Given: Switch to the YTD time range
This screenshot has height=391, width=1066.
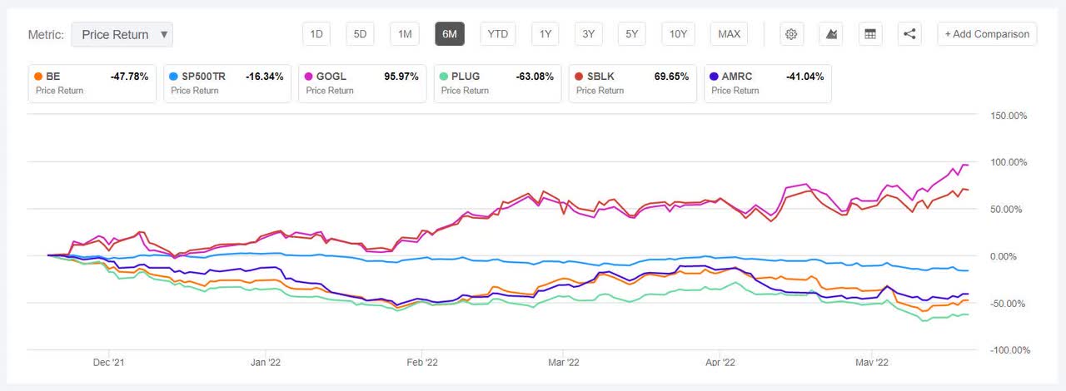Looking at the screenshot, I should 497,34.
